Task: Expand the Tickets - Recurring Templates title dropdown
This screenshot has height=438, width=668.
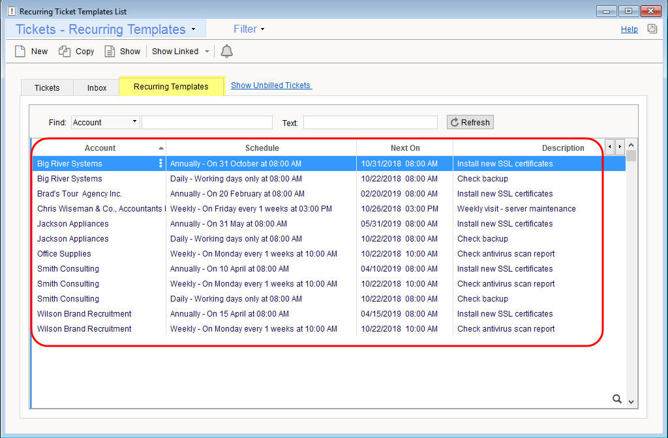Action: [194, 29]
